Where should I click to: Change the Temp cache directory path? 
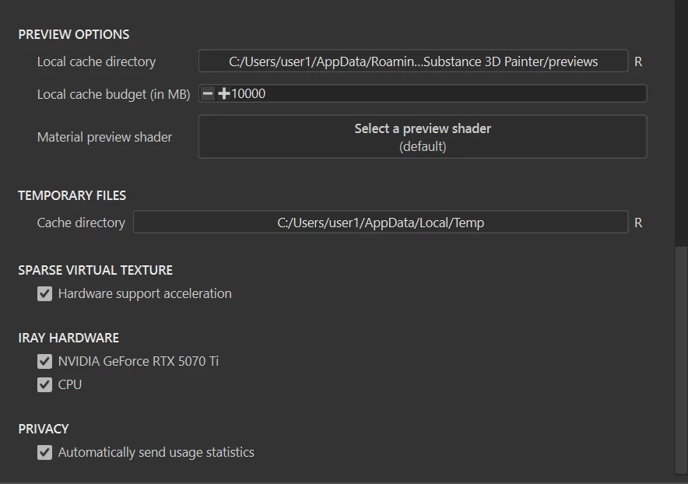pyautogui.click(x=381, y=223)
